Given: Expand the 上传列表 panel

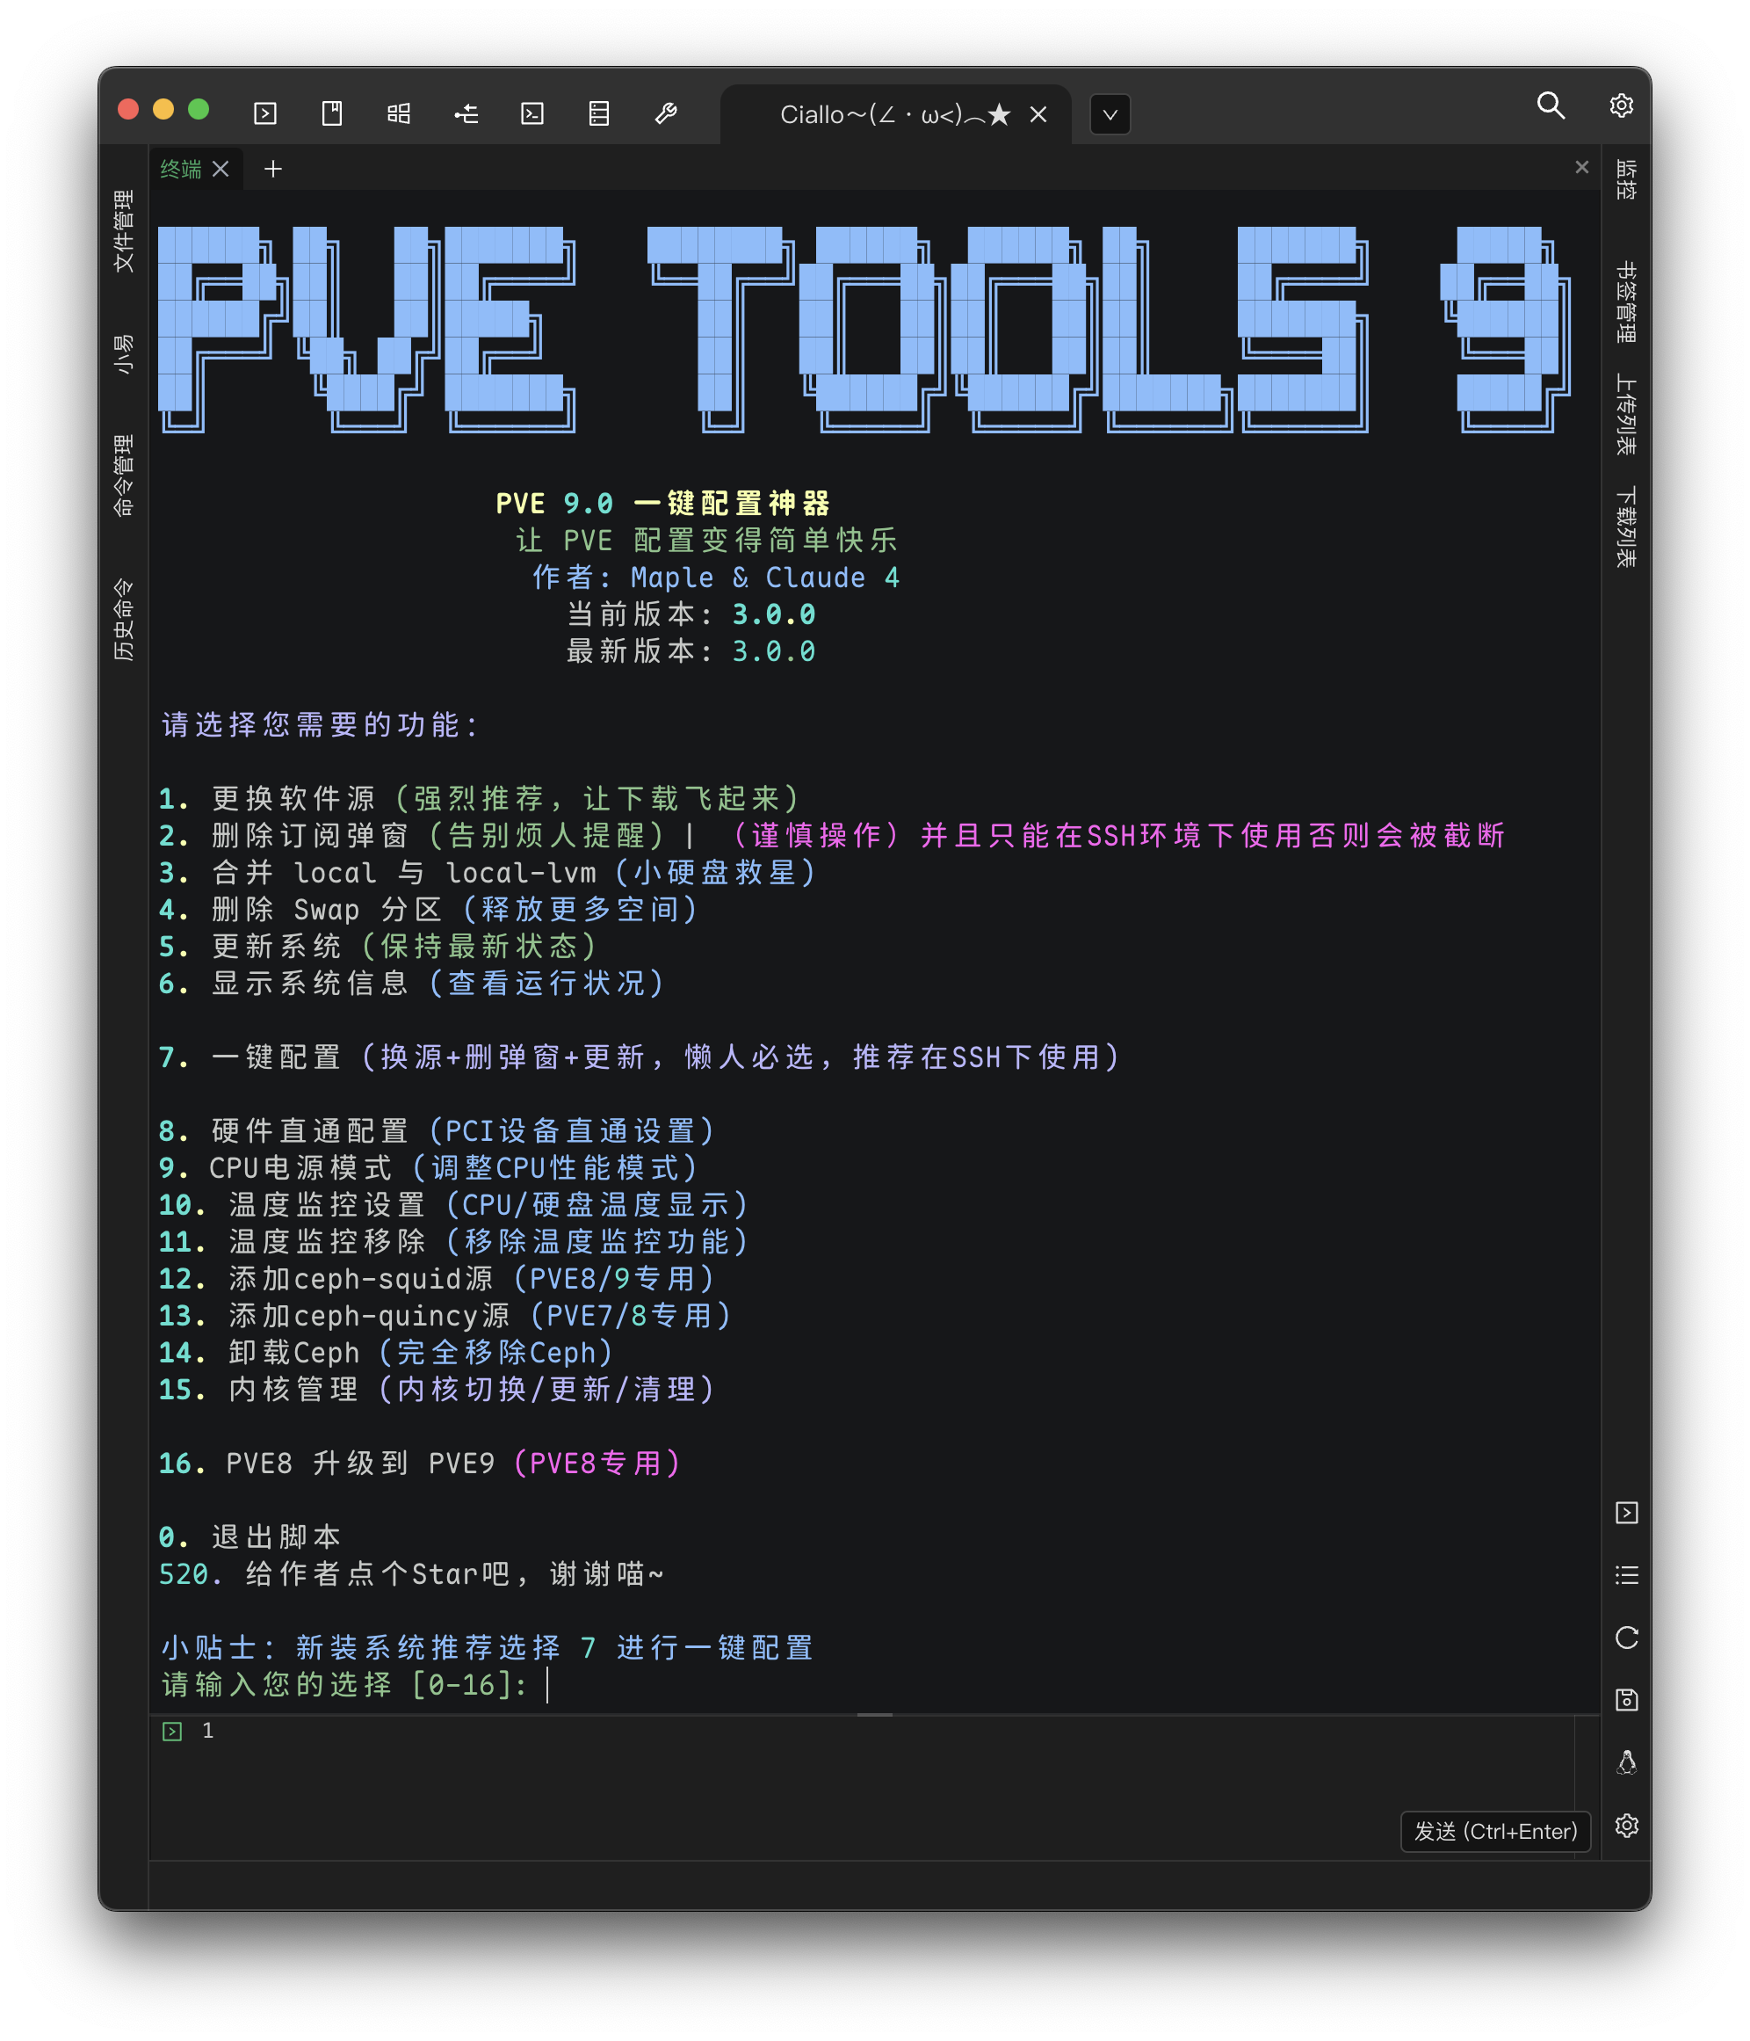Looking at the screenshot, I should 1626,415.
